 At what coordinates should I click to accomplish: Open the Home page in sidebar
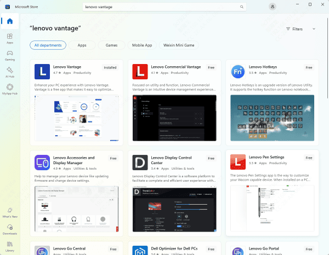pyautogui.click(x=10, y=21)
